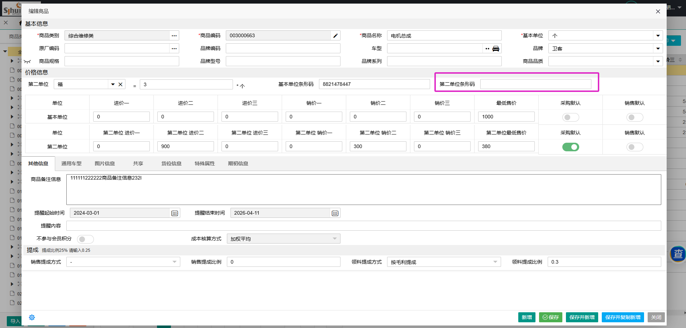Screen dimensions: 686x328
Task: Open calendar for 提醒起始时间
Action: pyautogui.click(x=175, y=213)
